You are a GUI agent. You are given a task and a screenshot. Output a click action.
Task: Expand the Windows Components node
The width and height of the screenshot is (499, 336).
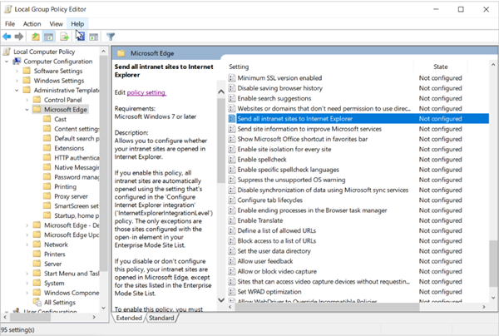(x=27, y=293)
